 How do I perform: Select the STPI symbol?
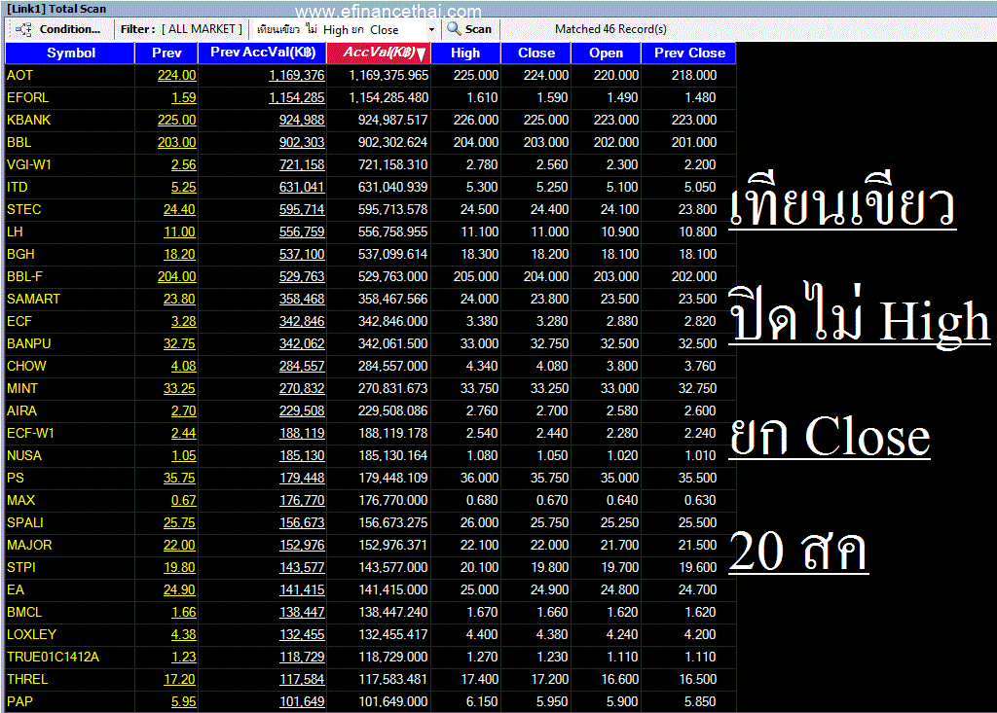pyautogui.click(x=21, y=567)
